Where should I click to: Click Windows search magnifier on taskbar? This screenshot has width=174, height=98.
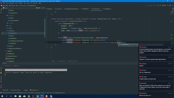click(x=7, y=96)
